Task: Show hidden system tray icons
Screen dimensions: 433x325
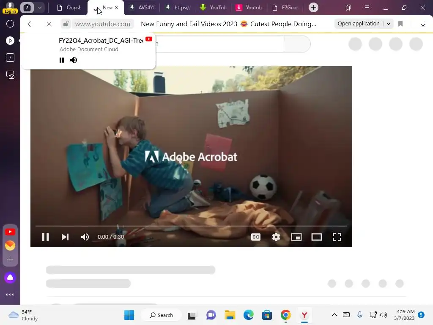Action: [334, 315]
